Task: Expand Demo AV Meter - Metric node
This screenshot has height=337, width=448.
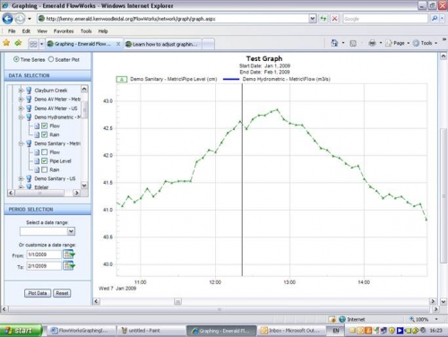Action: point(21,99)
